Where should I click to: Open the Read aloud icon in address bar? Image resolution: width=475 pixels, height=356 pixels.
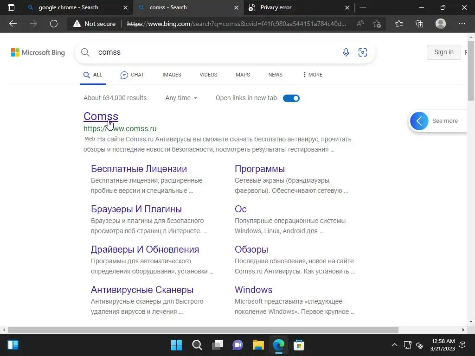(360, 24)
